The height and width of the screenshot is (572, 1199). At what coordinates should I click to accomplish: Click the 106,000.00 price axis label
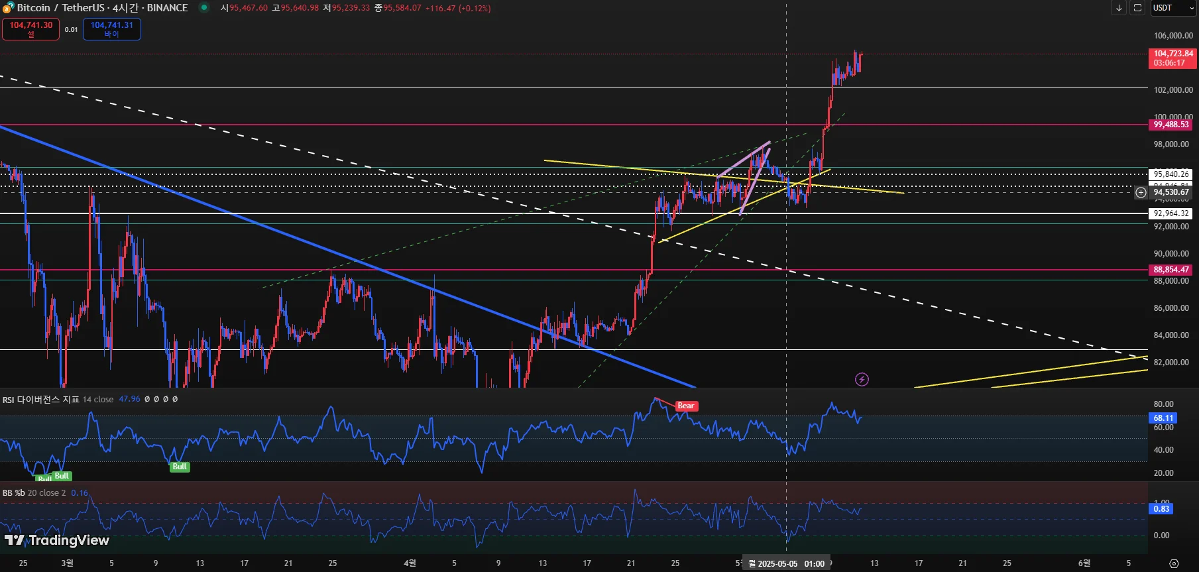point(1172,36)
